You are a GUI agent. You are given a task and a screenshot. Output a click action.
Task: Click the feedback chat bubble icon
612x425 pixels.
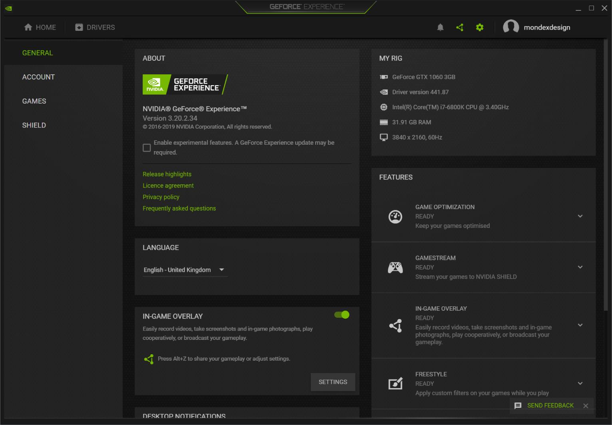pyautogui.click(x=518, y=405)
